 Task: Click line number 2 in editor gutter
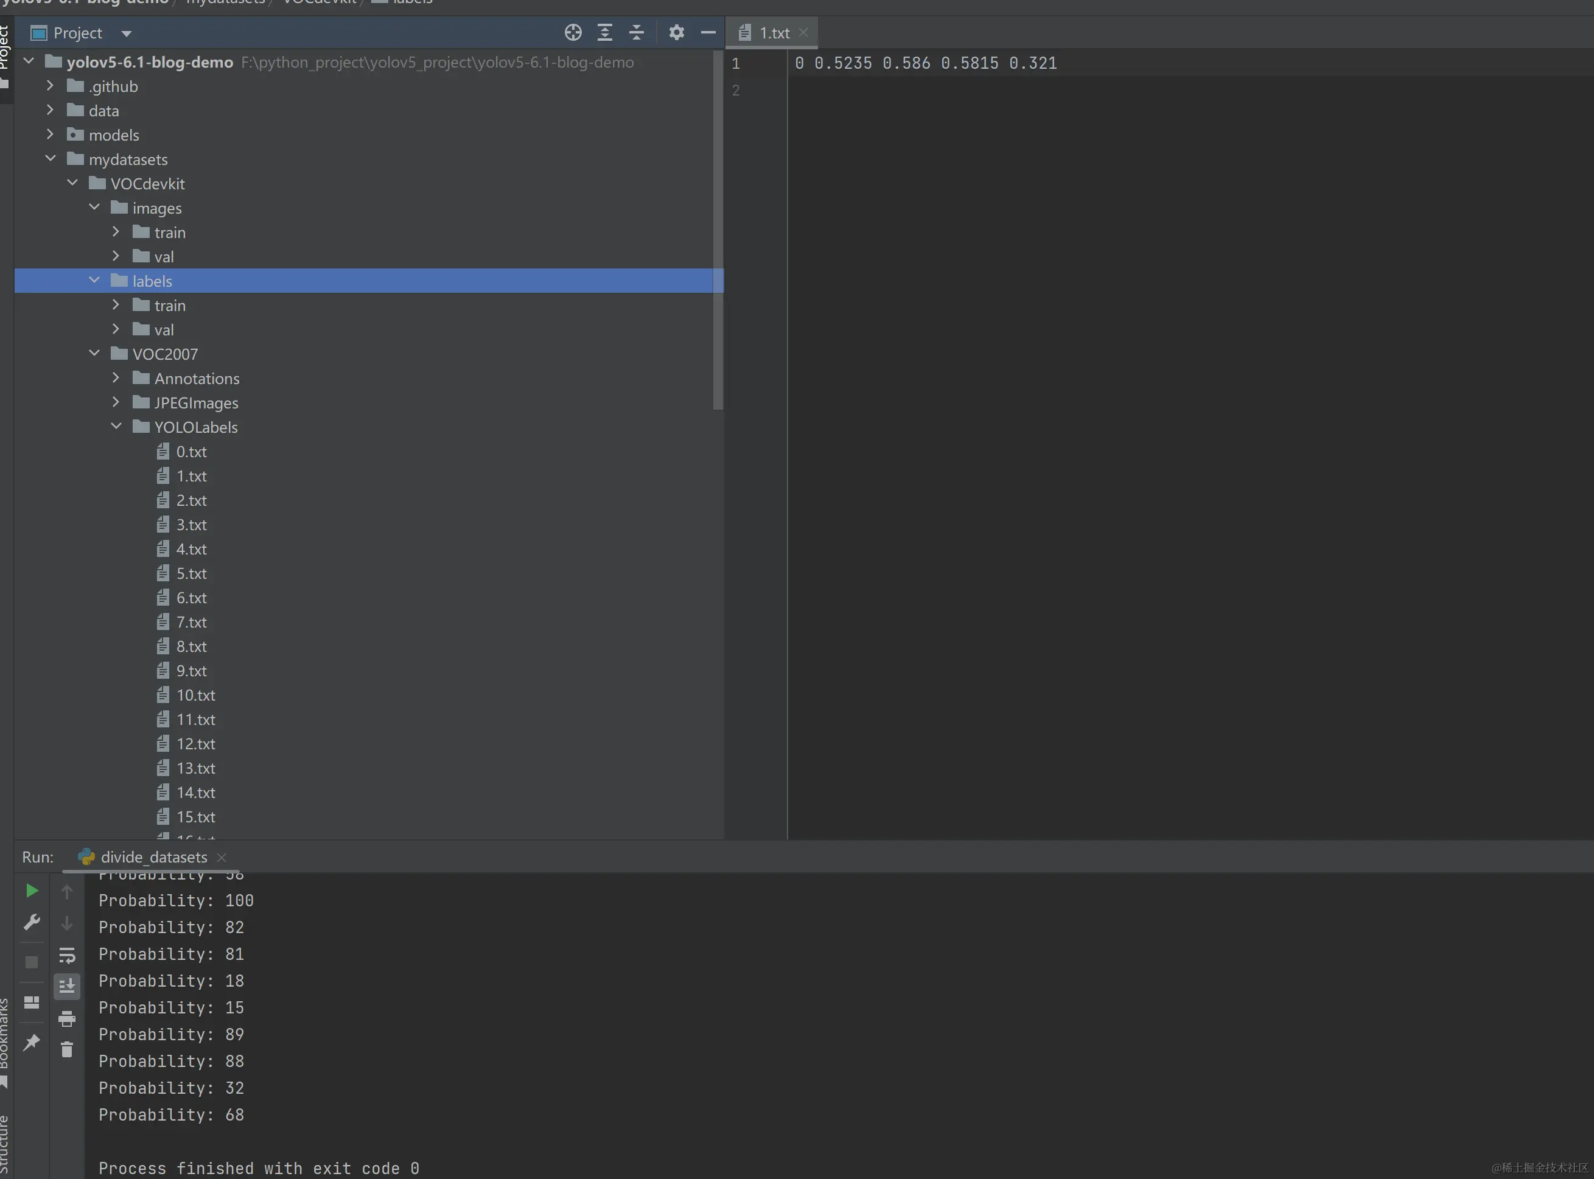tap(736, 90)
